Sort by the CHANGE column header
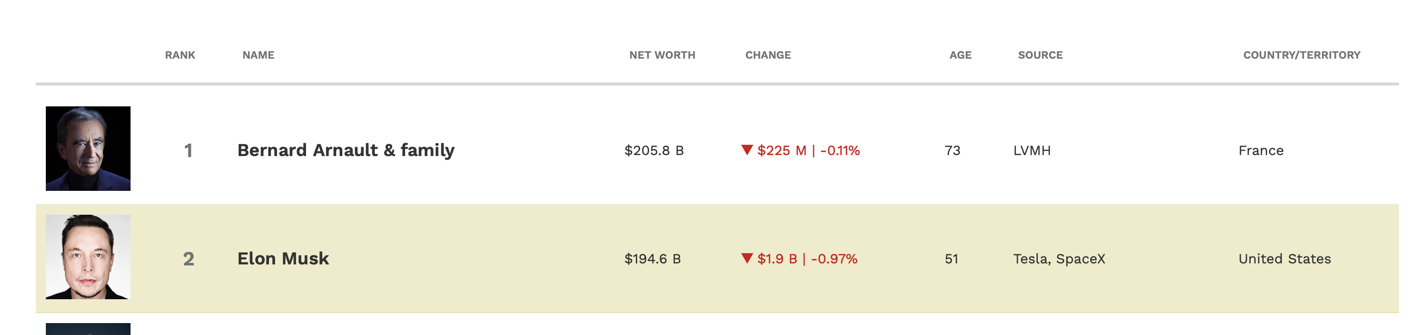 768,55
